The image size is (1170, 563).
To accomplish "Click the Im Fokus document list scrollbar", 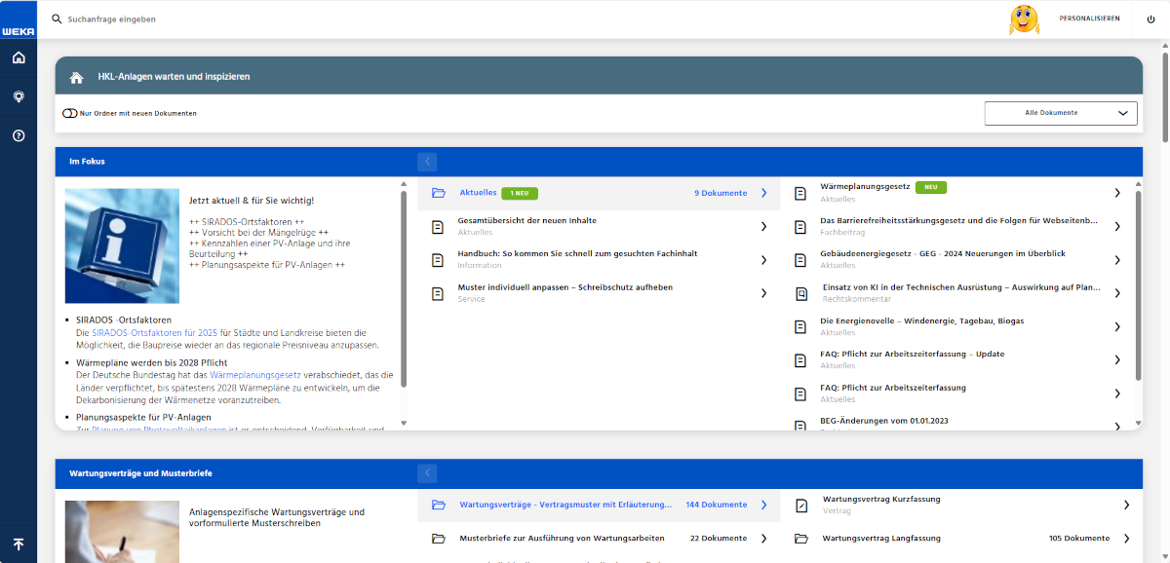I will [x=1137, y=282].
